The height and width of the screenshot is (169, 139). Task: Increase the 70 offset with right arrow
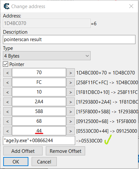click(x=71, y=73)
